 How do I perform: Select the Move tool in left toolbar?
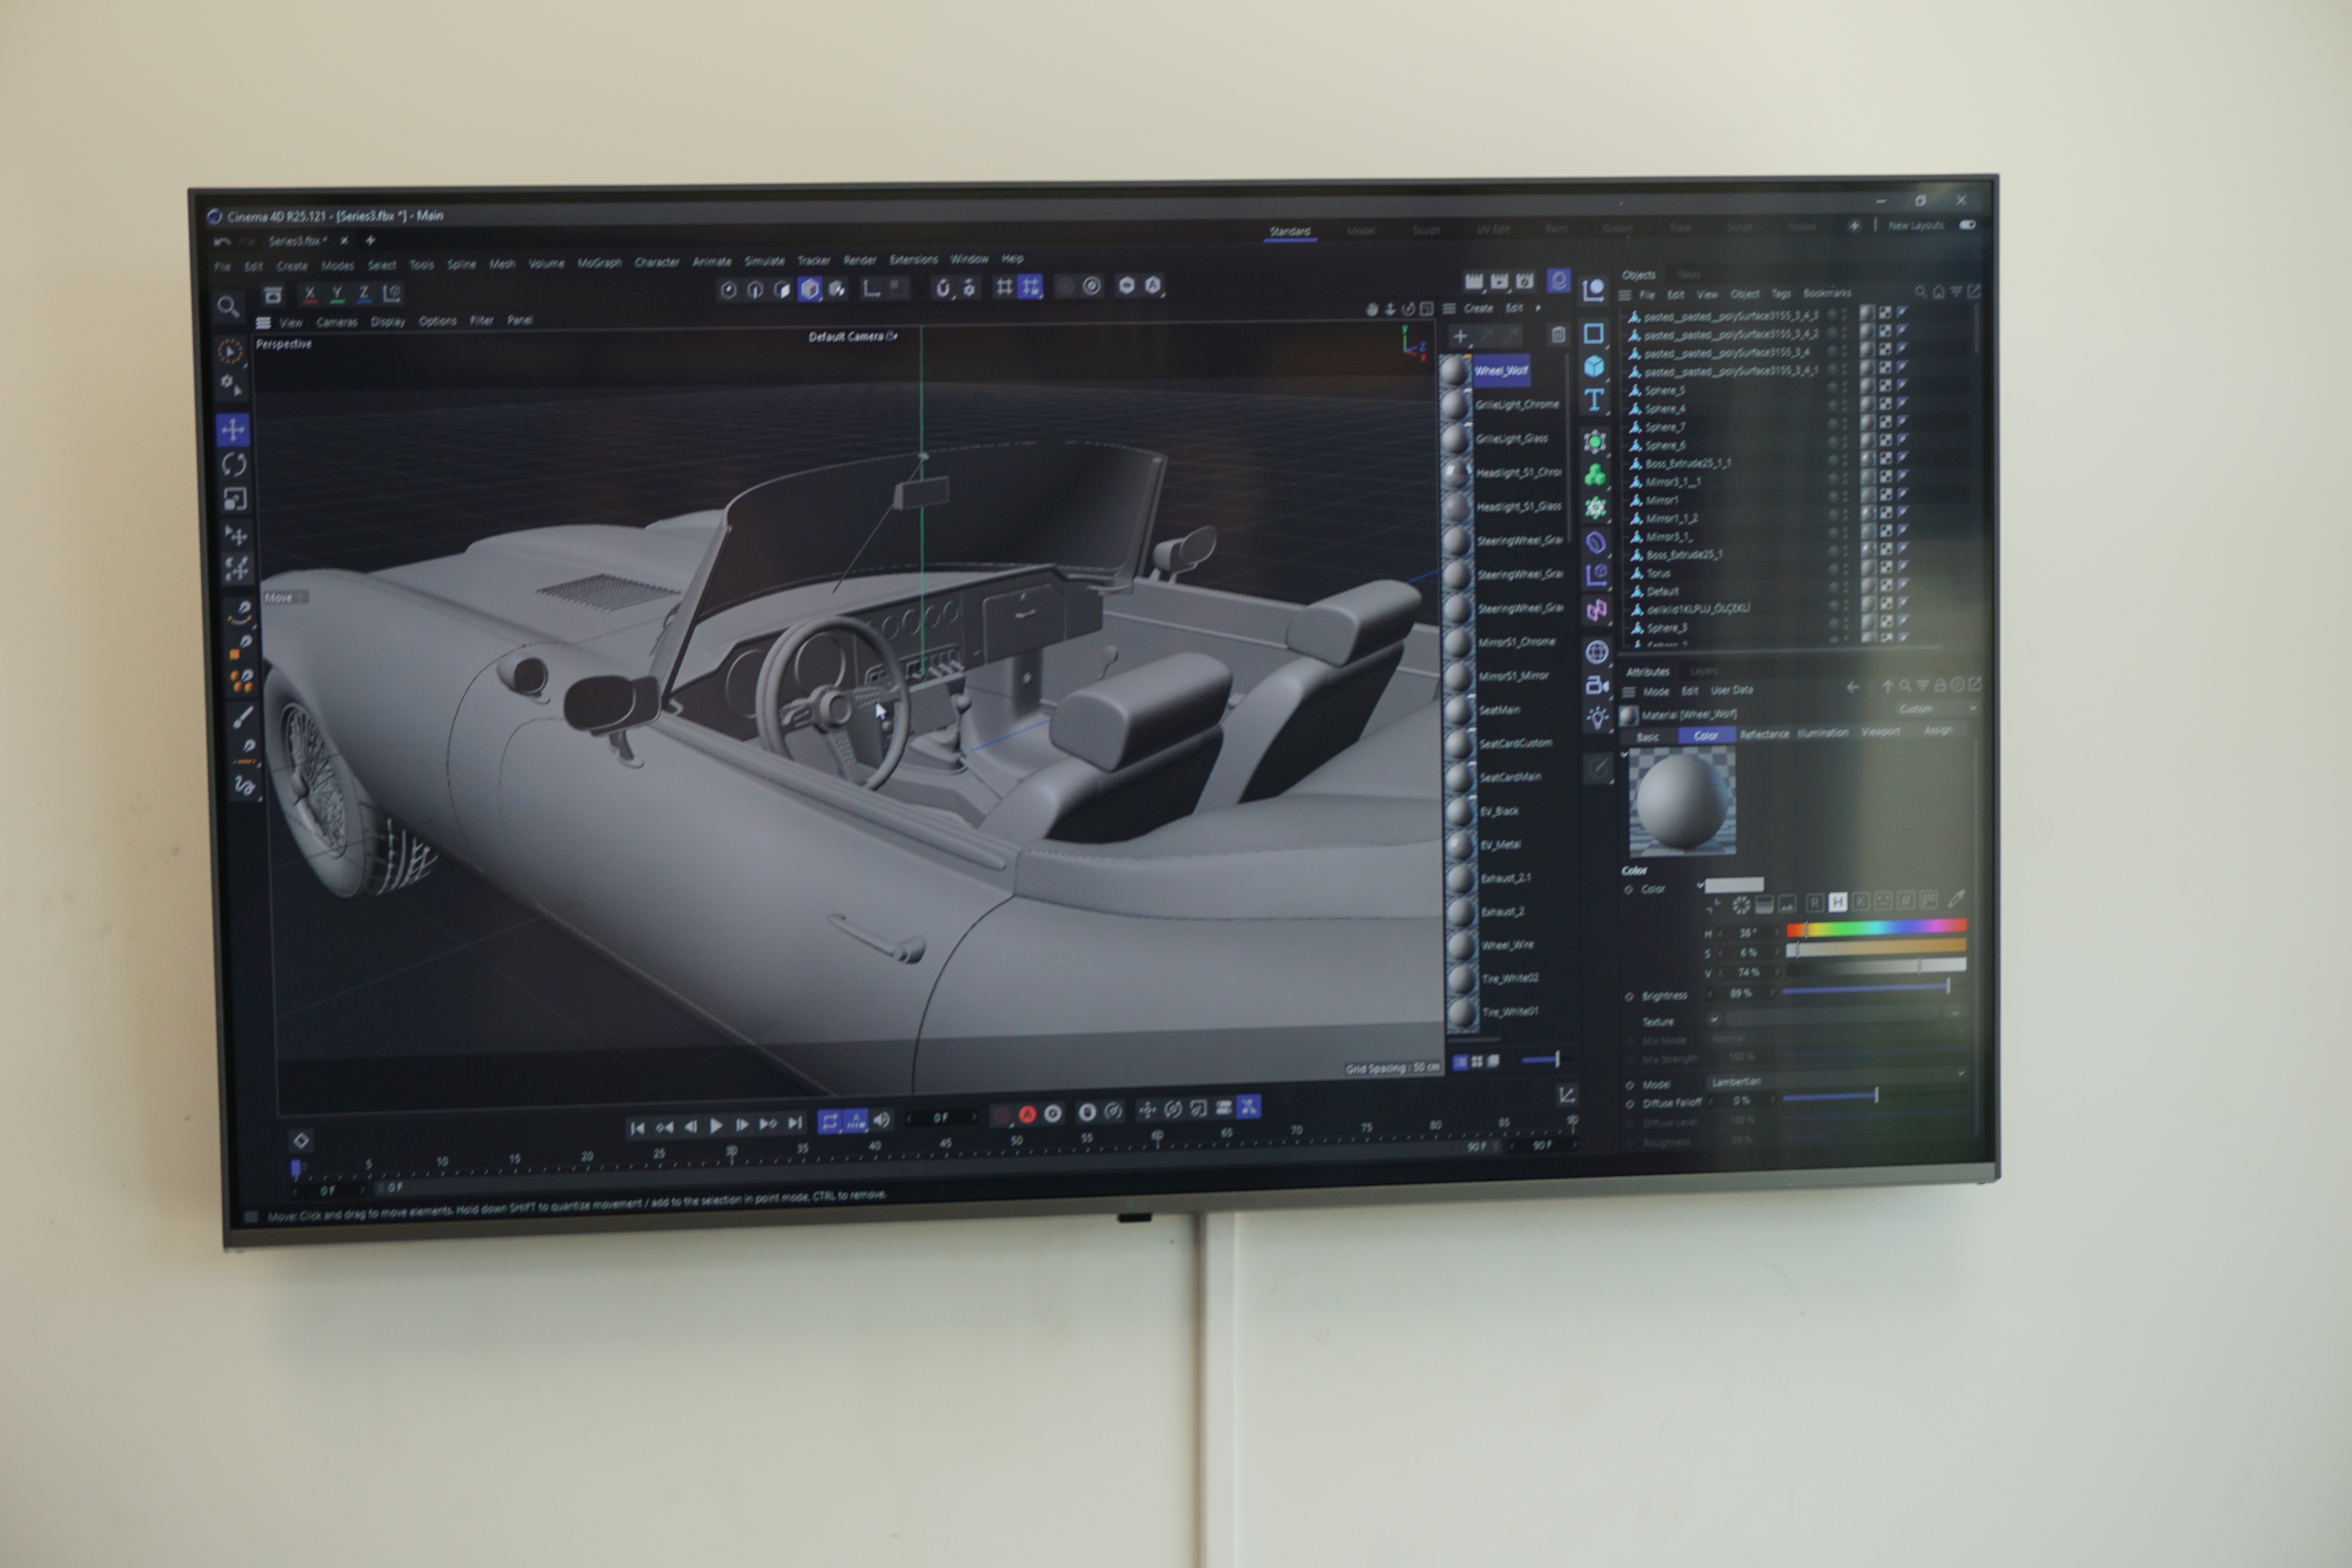tap(233, 430)
